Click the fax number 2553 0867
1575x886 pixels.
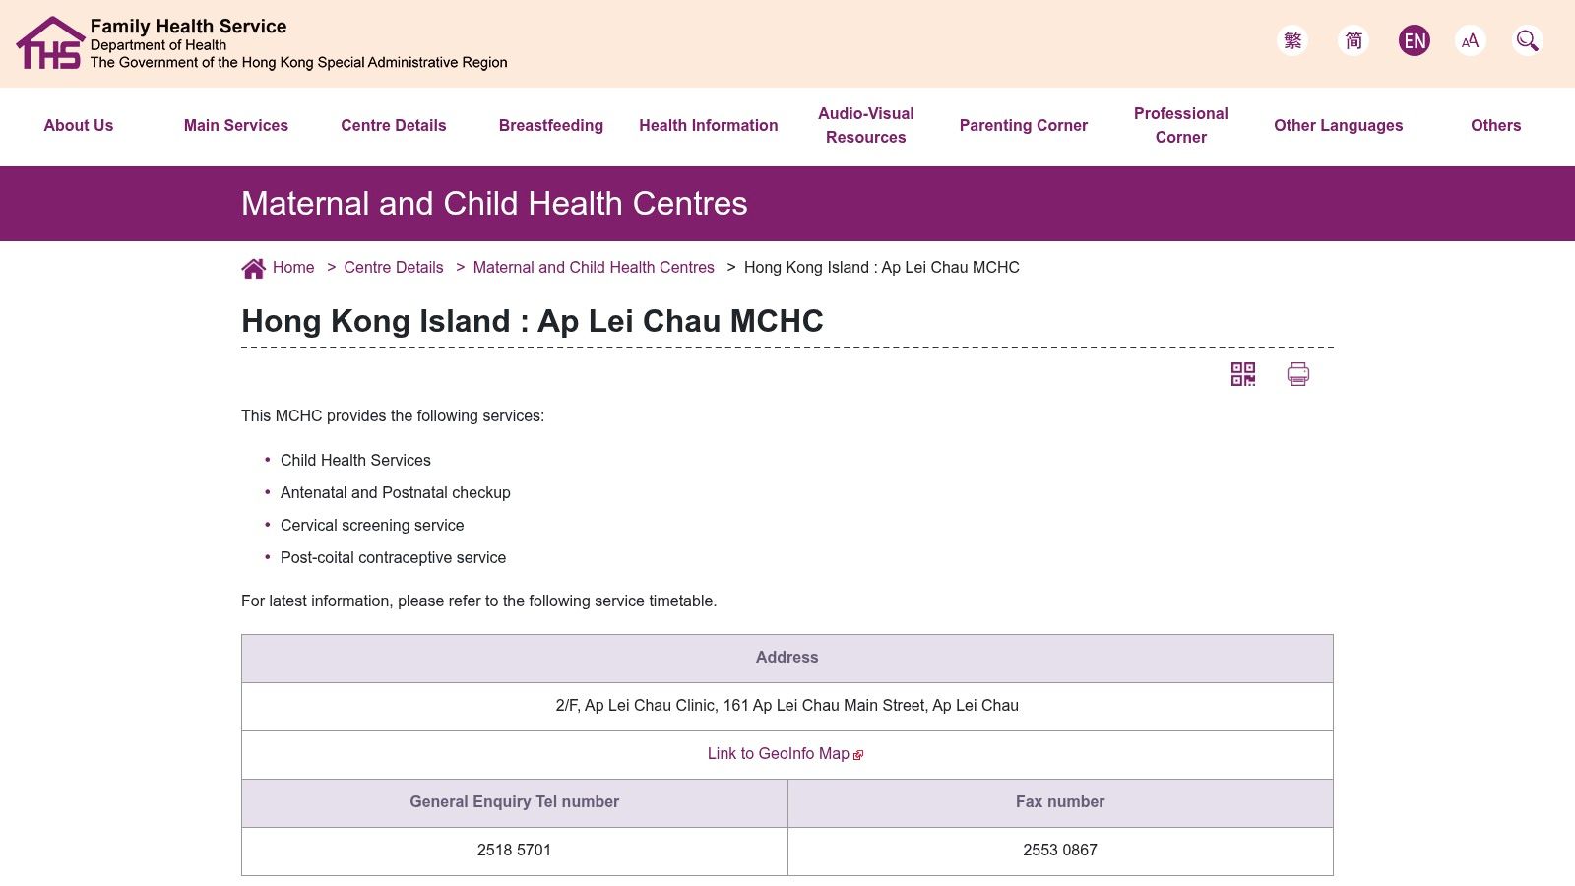(1060, 851)
